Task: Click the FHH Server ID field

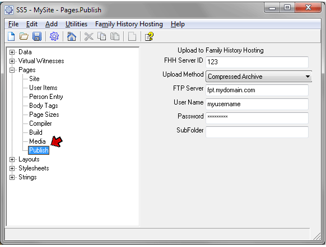Action: 257,62
